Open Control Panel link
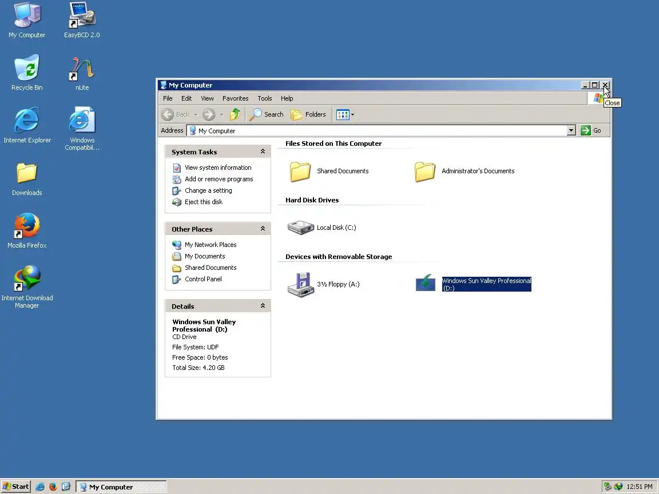 203,279
